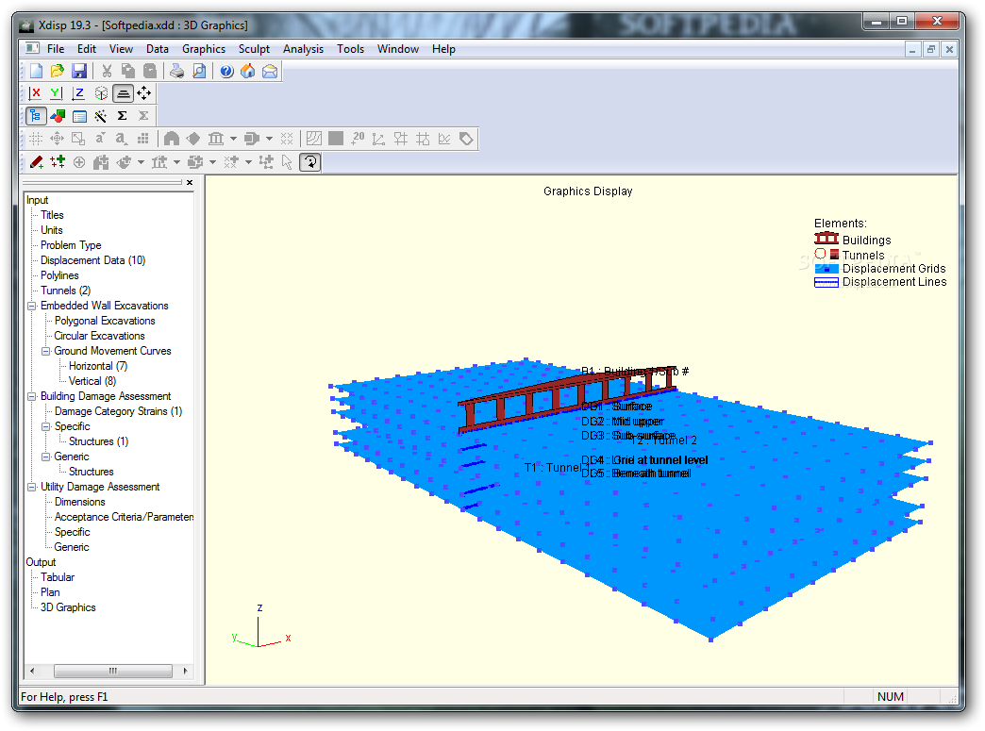Viewport: 985px width, 731px height.
Task: Set view along the X axis
Action: [35, 93]
